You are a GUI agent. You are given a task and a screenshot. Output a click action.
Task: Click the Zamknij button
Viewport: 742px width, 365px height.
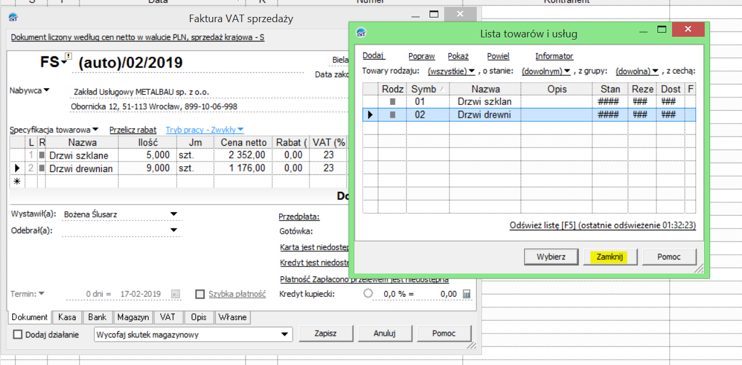point(610,257)
